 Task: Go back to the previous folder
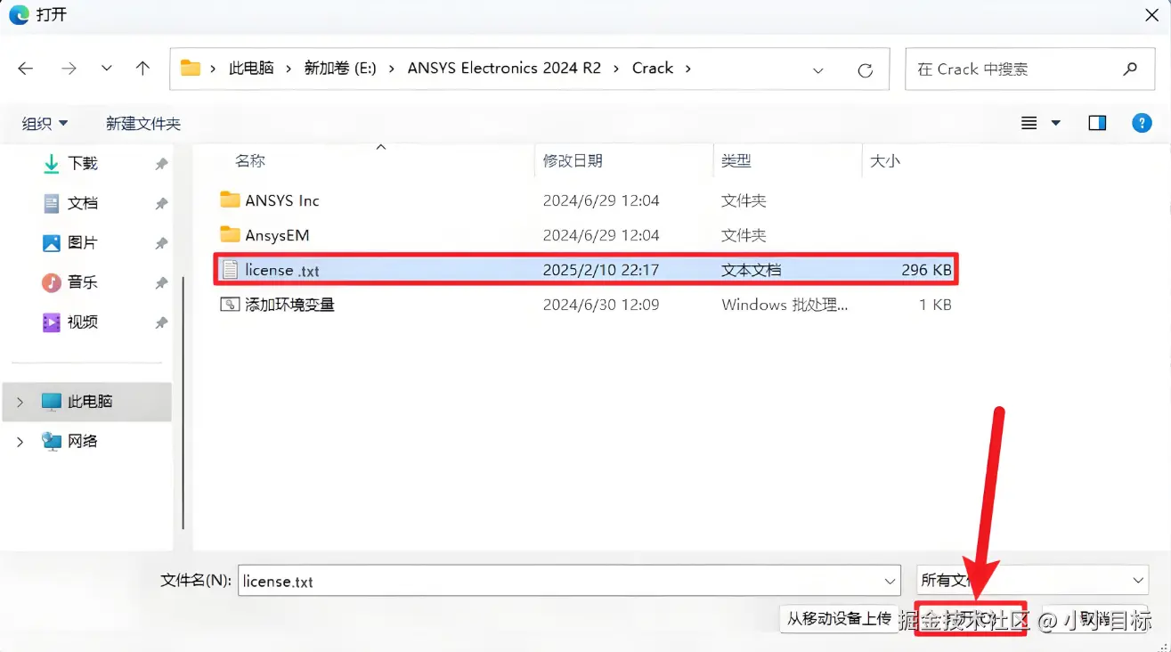[x=25, y=69]
